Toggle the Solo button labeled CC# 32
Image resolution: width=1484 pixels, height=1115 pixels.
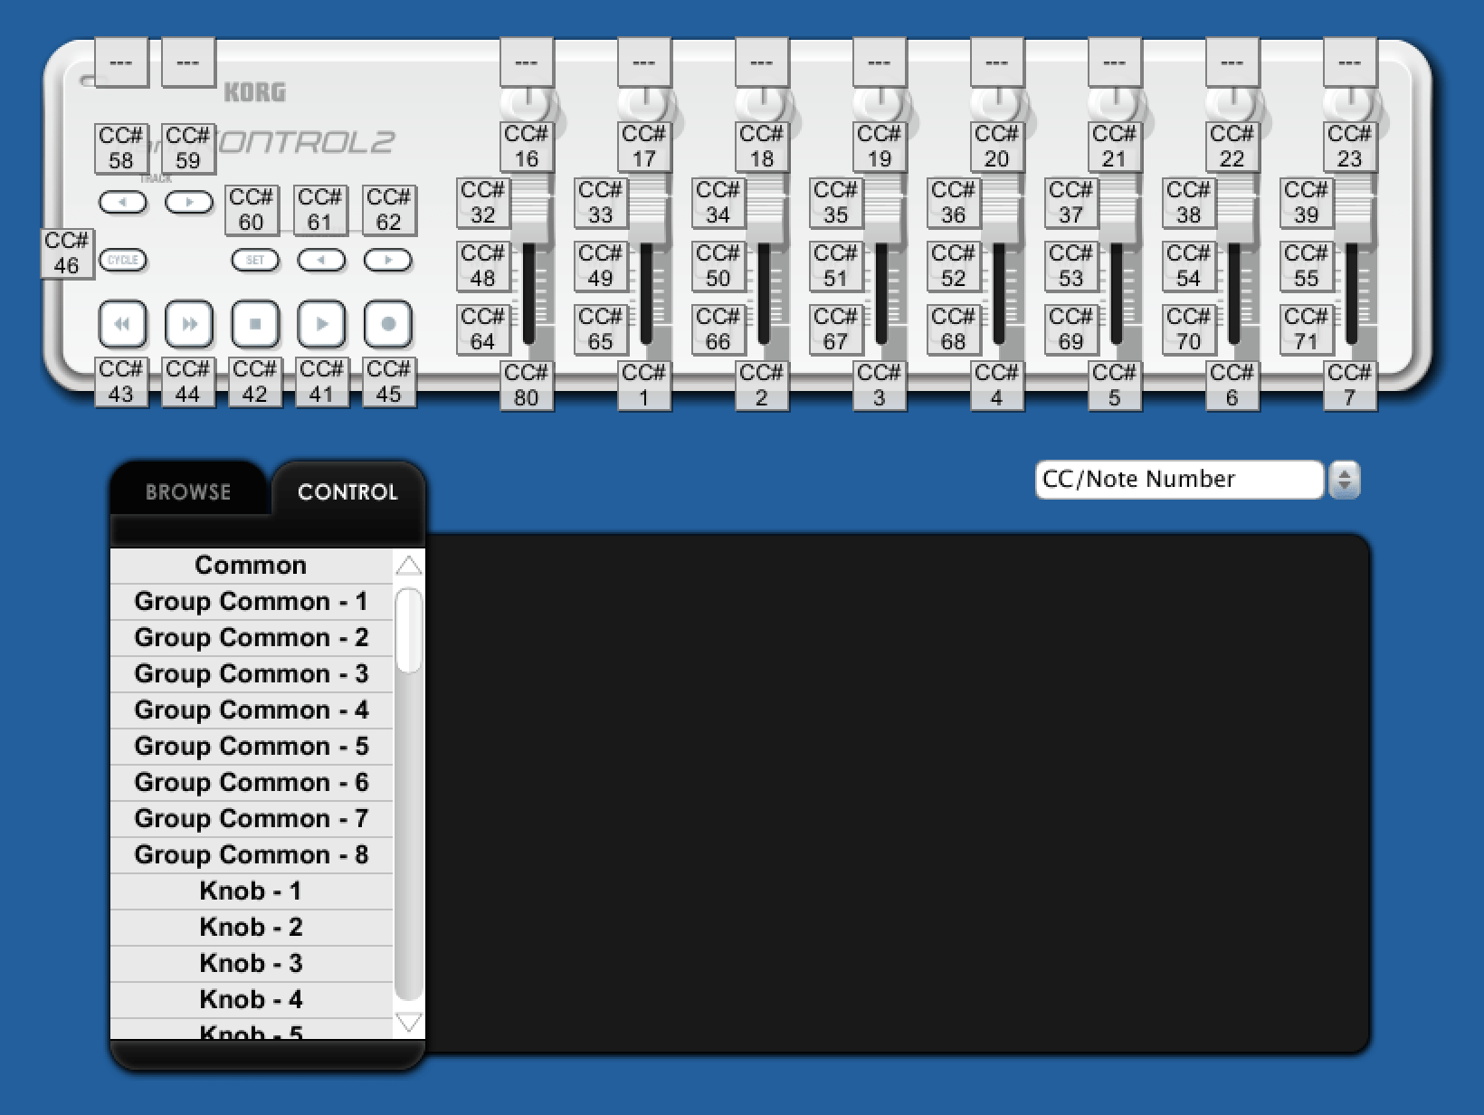click(x=484, y=201)
